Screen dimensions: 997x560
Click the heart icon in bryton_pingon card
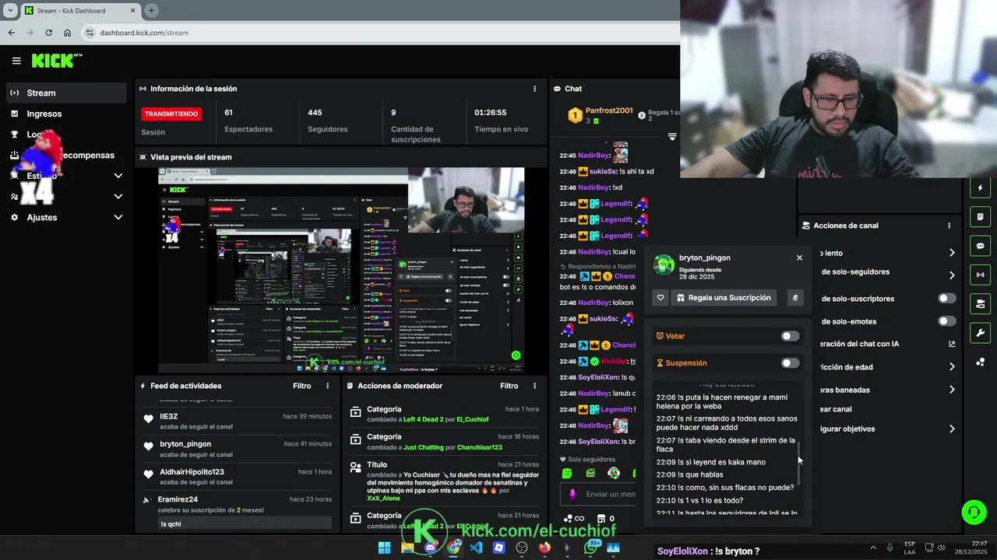tap(661, 298)
